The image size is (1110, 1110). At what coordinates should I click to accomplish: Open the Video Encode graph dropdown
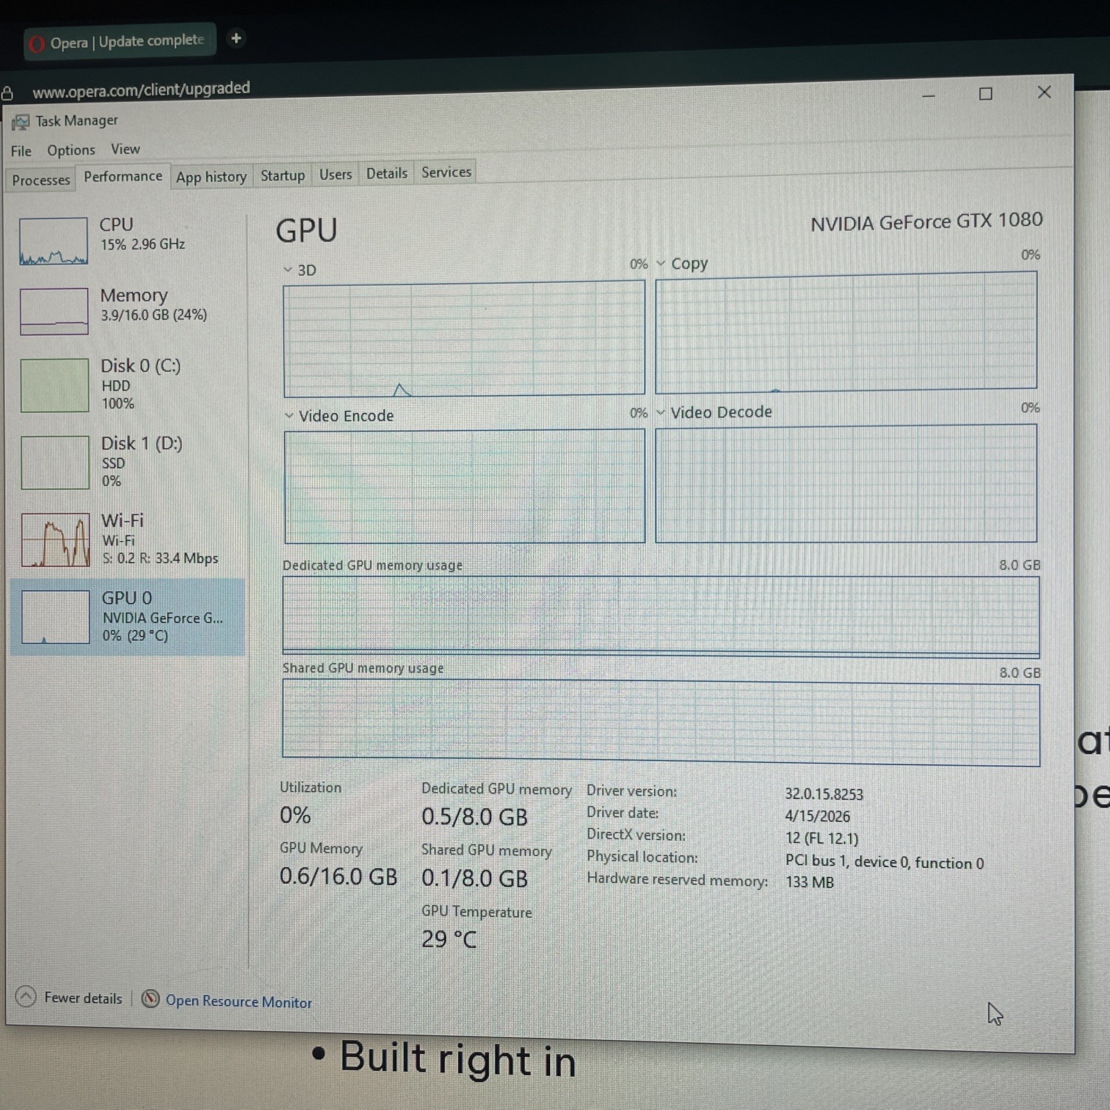tap(289, 416)
